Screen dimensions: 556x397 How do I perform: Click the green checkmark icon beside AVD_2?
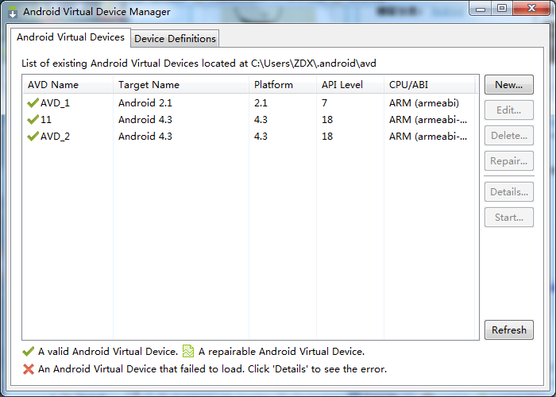[33, 136]
